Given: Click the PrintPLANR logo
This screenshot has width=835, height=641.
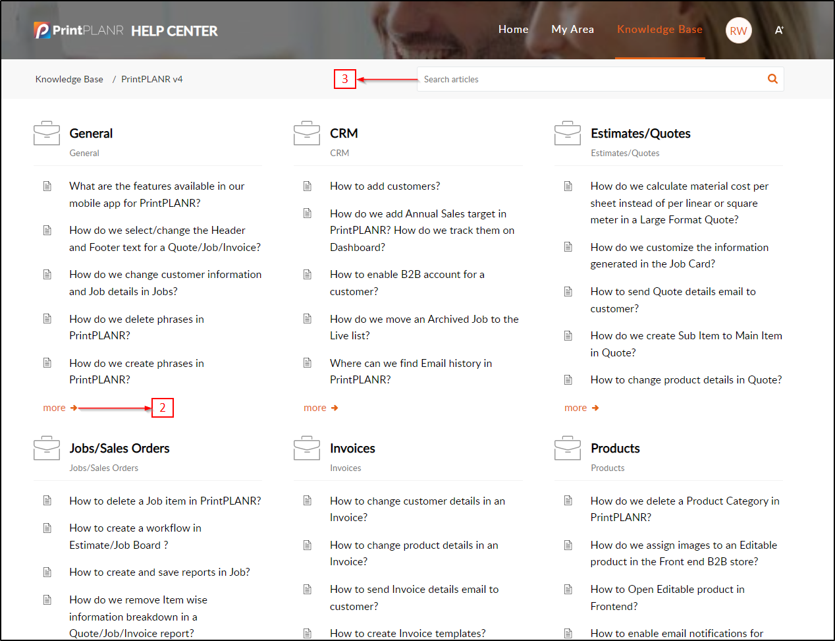Looking at the screenshot, I should coord(79,30).
